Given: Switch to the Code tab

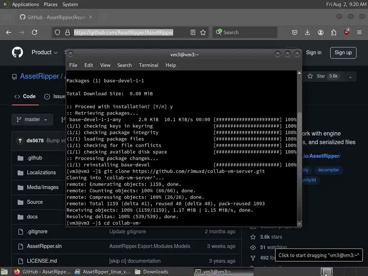Looking at the screenshot, I should [25, 96].
